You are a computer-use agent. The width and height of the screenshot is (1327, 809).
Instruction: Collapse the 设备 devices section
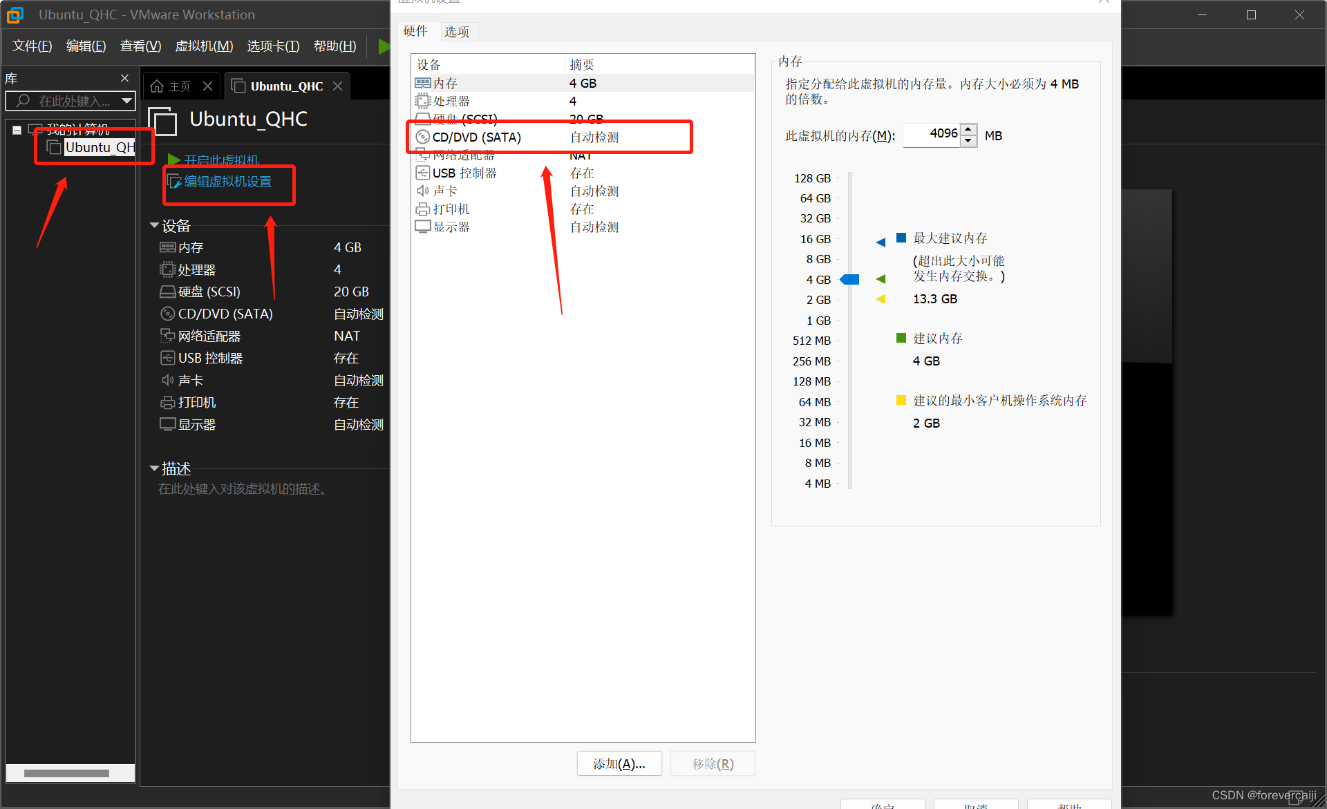(154, 226)
